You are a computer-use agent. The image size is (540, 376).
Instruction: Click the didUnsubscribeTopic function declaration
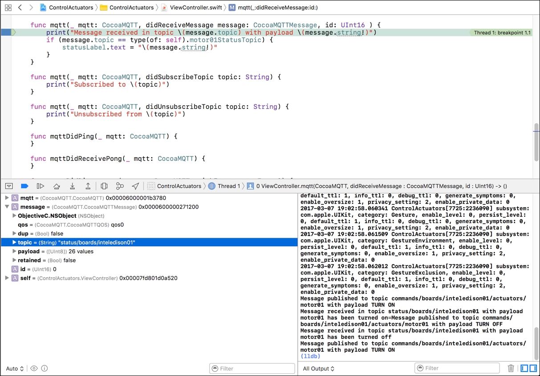[160, 107]
